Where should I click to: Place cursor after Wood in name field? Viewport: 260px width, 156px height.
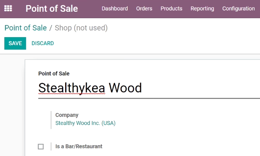[142, 88]
